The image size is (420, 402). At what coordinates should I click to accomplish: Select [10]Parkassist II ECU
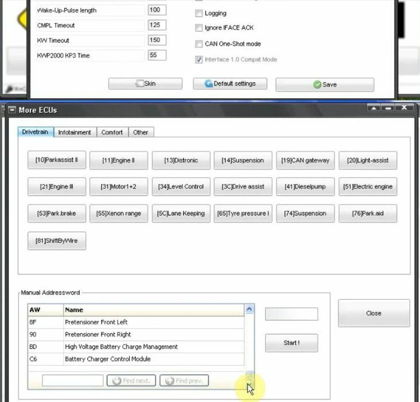[57, 160]
